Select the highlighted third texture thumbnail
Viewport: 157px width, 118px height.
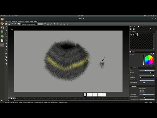136,35
